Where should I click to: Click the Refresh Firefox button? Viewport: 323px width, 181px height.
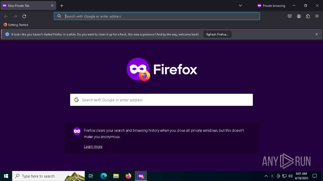(217, 34)
